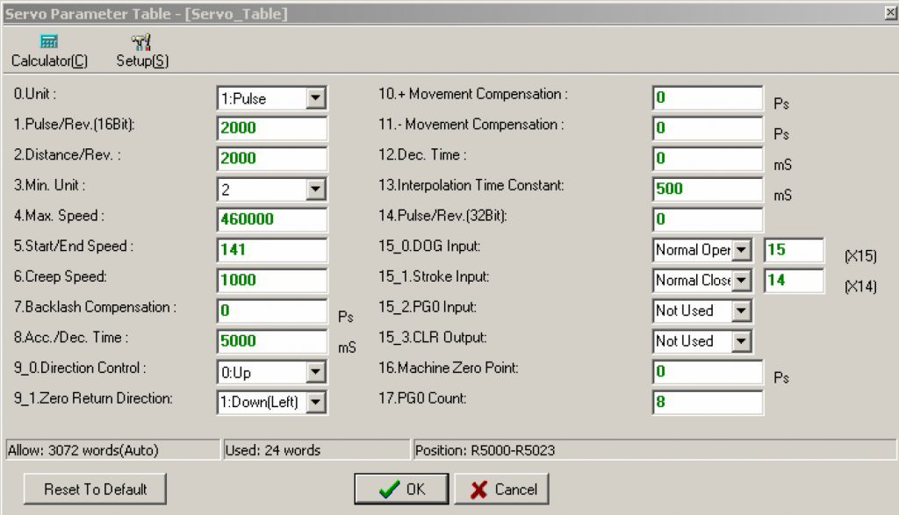Click the 14.Pulse/Rev.(32Bit) field

708,218
